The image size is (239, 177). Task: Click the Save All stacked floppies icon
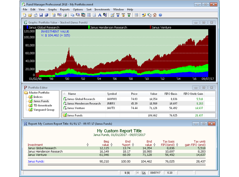(x=46, y=15)
